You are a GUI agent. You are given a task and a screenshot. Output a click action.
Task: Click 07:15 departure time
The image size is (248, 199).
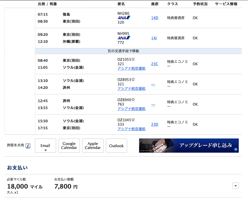click(43, 14)
